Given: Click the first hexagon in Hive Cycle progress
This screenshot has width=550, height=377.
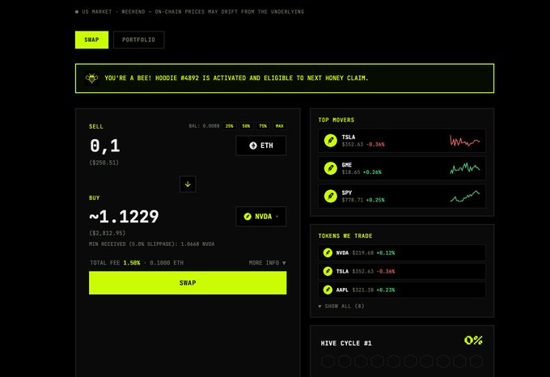Looking at the screenshot, I should 328,361.
